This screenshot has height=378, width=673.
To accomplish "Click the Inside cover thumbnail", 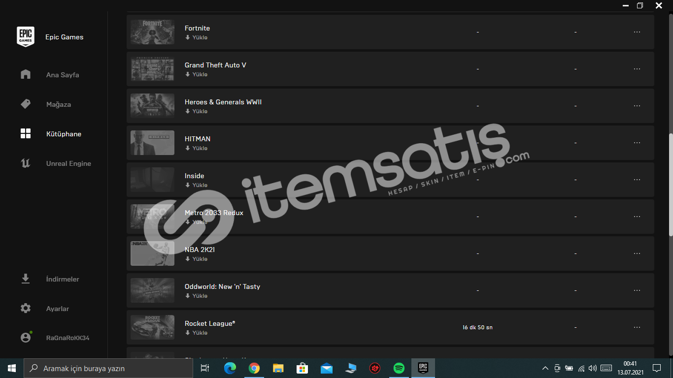I will [x=152, y=180].
